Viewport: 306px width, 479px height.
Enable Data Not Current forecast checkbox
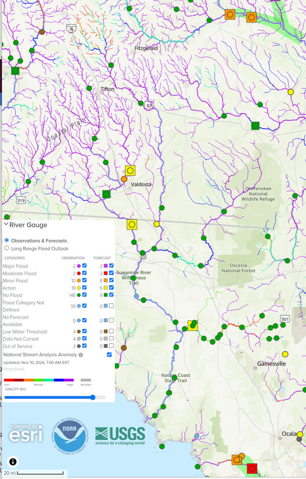point(111,338)
